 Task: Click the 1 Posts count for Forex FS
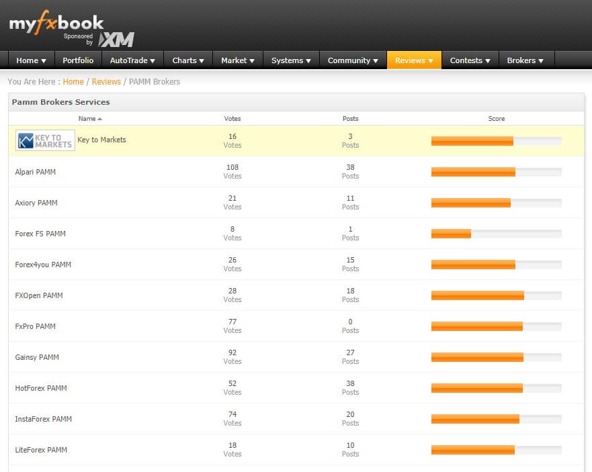click(350, 234)
